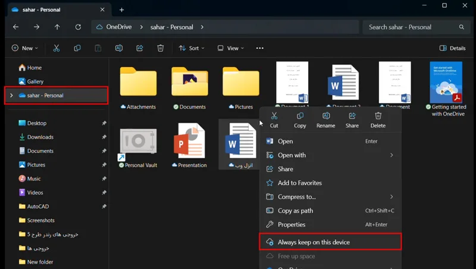Click Copy as path

tap(330, 211)
